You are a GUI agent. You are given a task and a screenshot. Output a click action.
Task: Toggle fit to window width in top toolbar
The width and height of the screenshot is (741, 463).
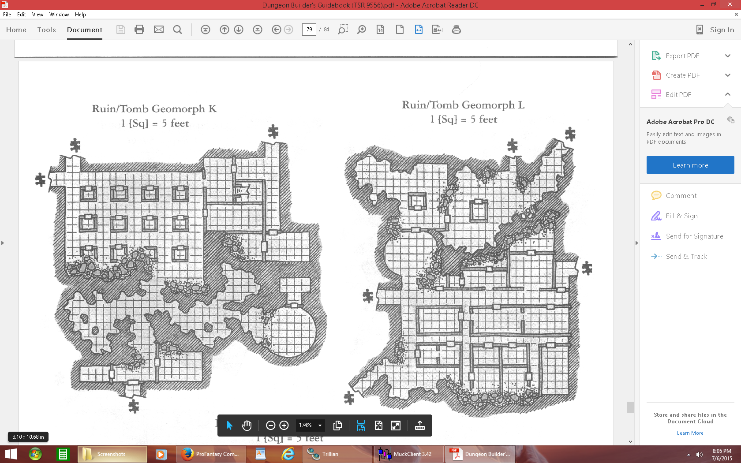pyautogui.click(x=419, y=30)
